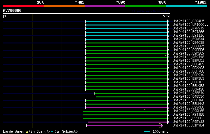Click the yellow triangle icon in the Large gaps legend
210x134 pixels.
click(27, 132)
